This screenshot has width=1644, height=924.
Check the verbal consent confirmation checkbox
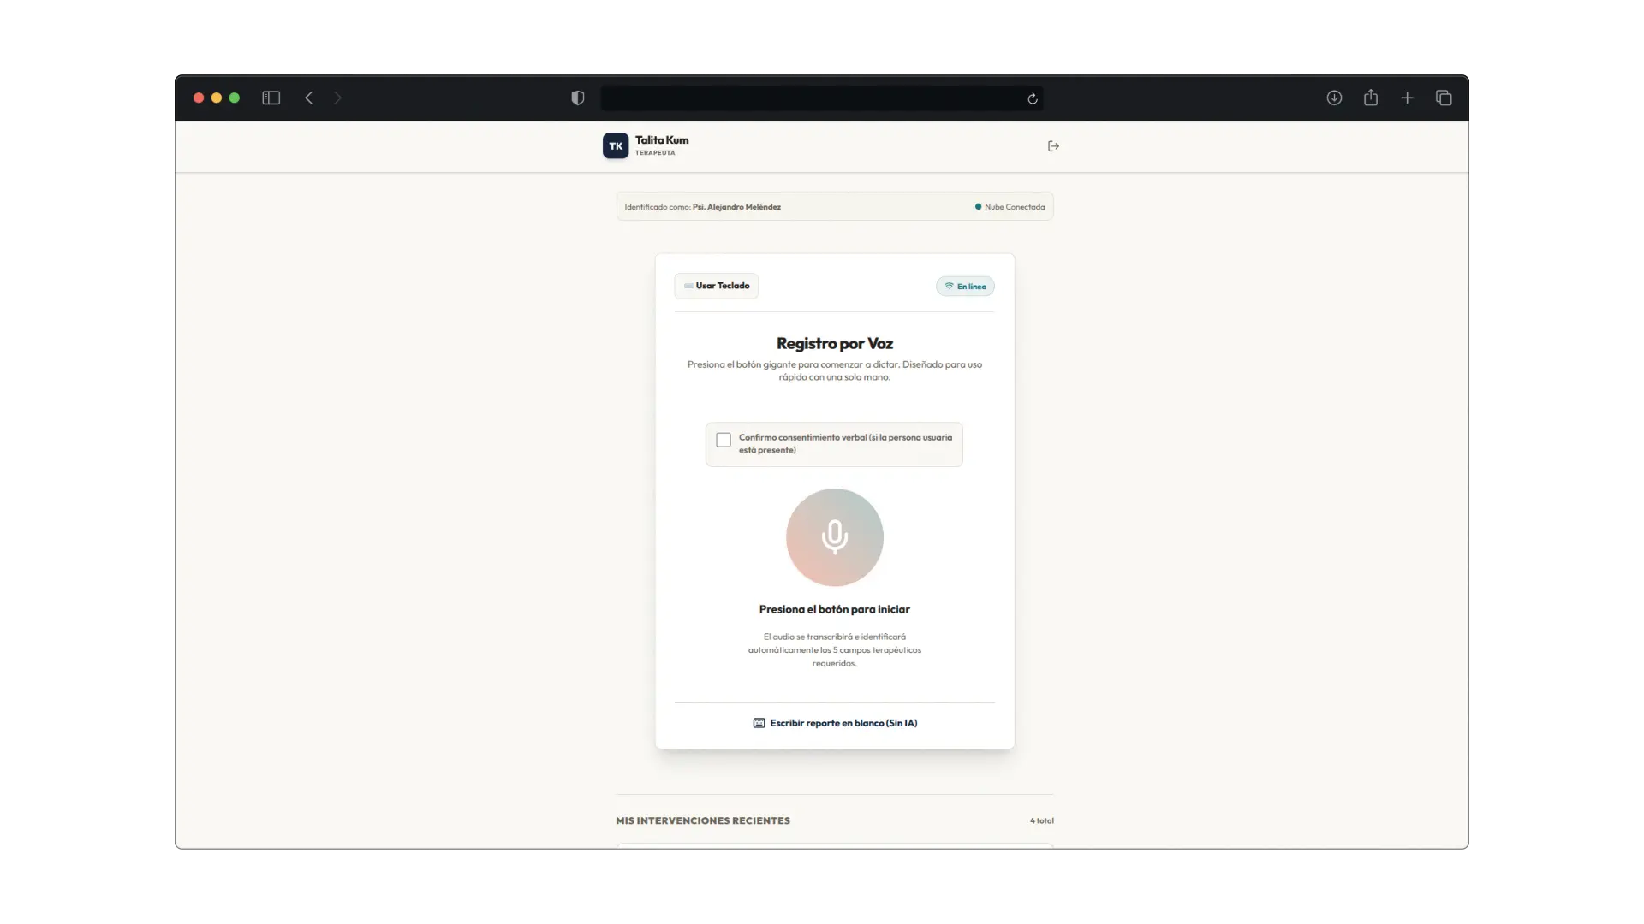point(724,440)
